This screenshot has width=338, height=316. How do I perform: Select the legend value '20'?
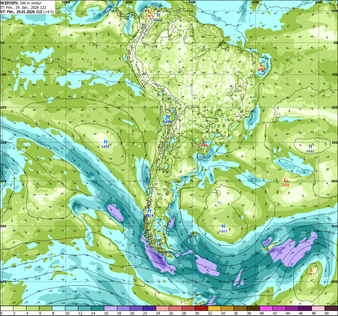(132, 313)
